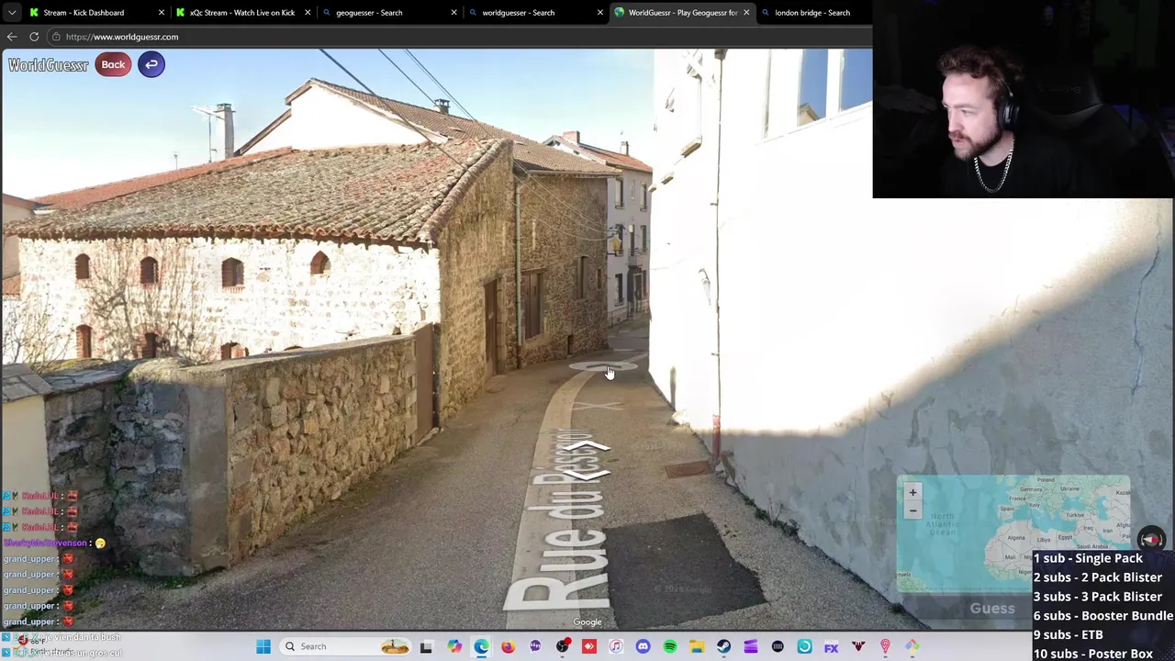Open Task View from the taskbar
The width and height of the screenshot is (1175, 661).
pos(426,646)
